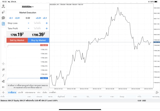The image size is (160, 111).
Task: Increase the Stop Loss value
Action: 46,23
